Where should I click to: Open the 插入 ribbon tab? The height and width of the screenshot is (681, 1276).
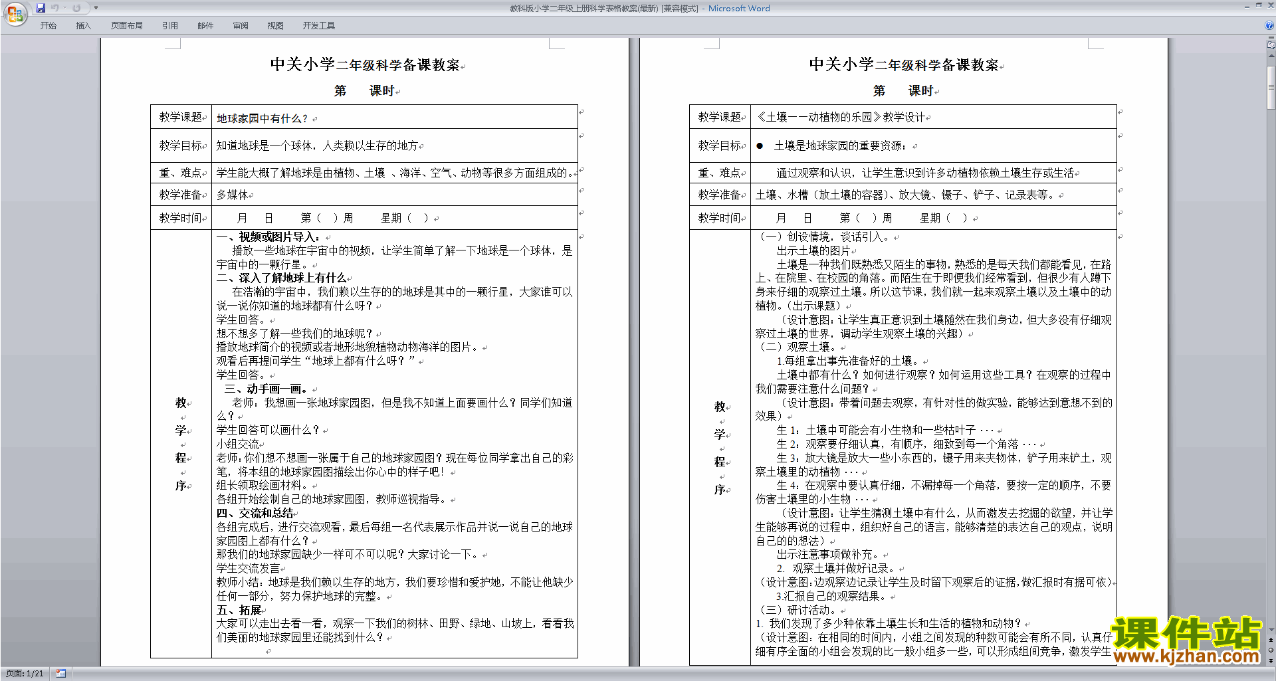[83, 26]
